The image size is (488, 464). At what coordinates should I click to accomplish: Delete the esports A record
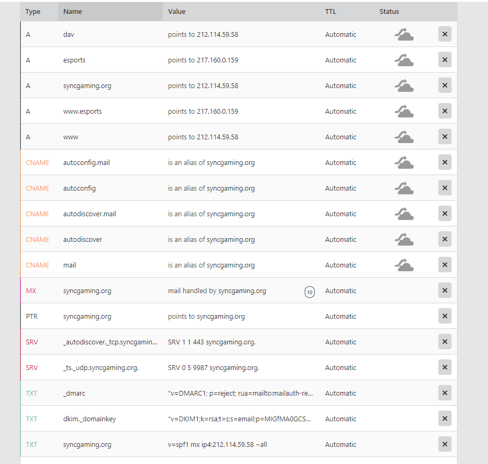pyautogui.click(x=445, y=59)
